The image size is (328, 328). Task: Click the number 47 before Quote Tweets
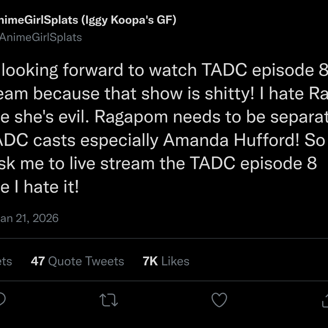coord(38,261)
